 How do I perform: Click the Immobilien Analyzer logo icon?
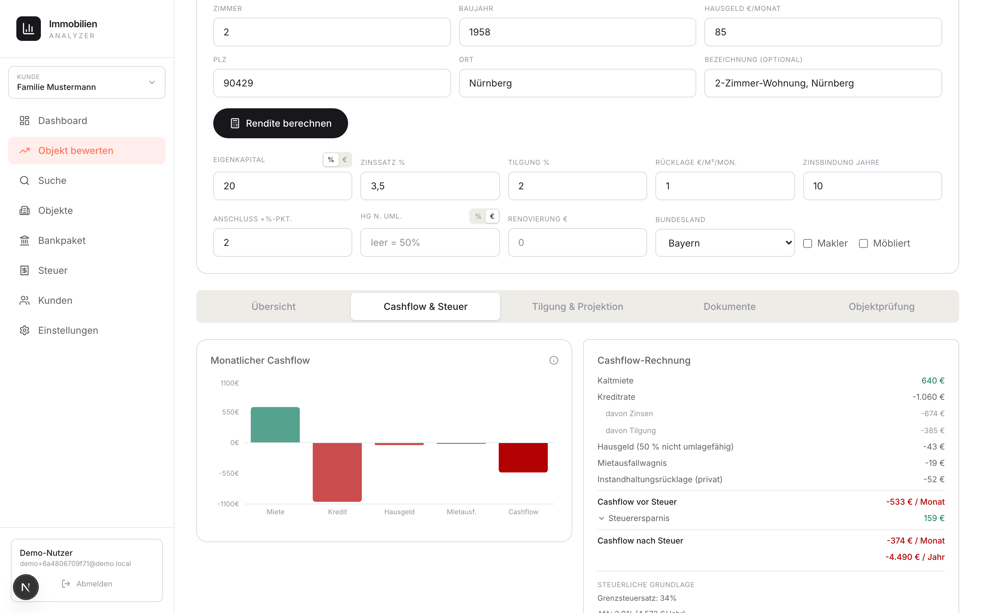coord(28,29)
